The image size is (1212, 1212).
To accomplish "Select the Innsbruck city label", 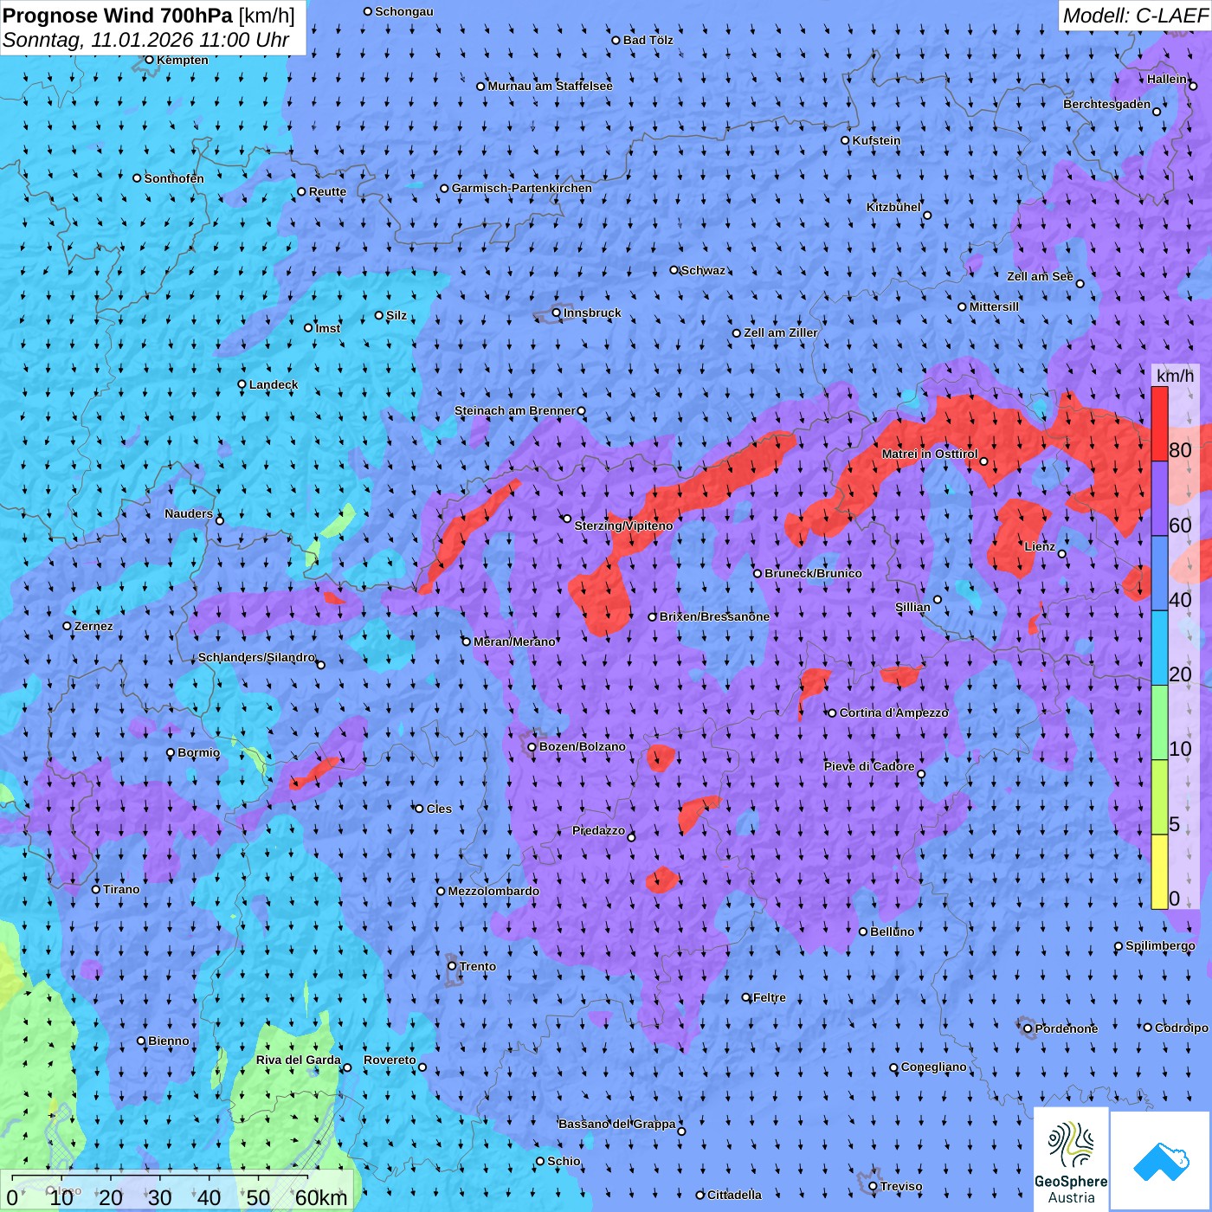I will 592,313.
